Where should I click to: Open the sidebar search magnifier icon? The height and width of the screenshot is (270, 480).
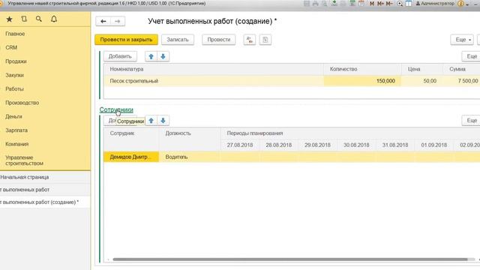(x=38, y=19)
